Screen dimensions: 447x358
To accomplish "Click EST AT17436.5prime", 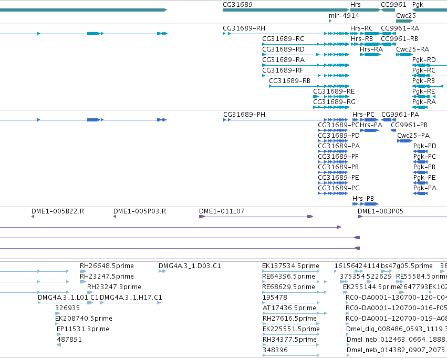I will tap(289, 309).
